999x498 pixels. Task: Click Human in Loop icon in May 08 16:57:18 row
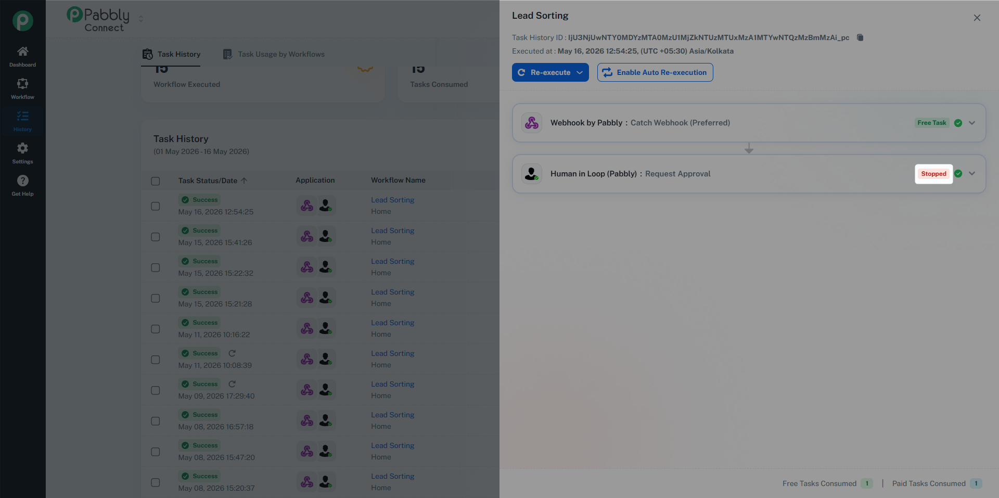point(326,420)
